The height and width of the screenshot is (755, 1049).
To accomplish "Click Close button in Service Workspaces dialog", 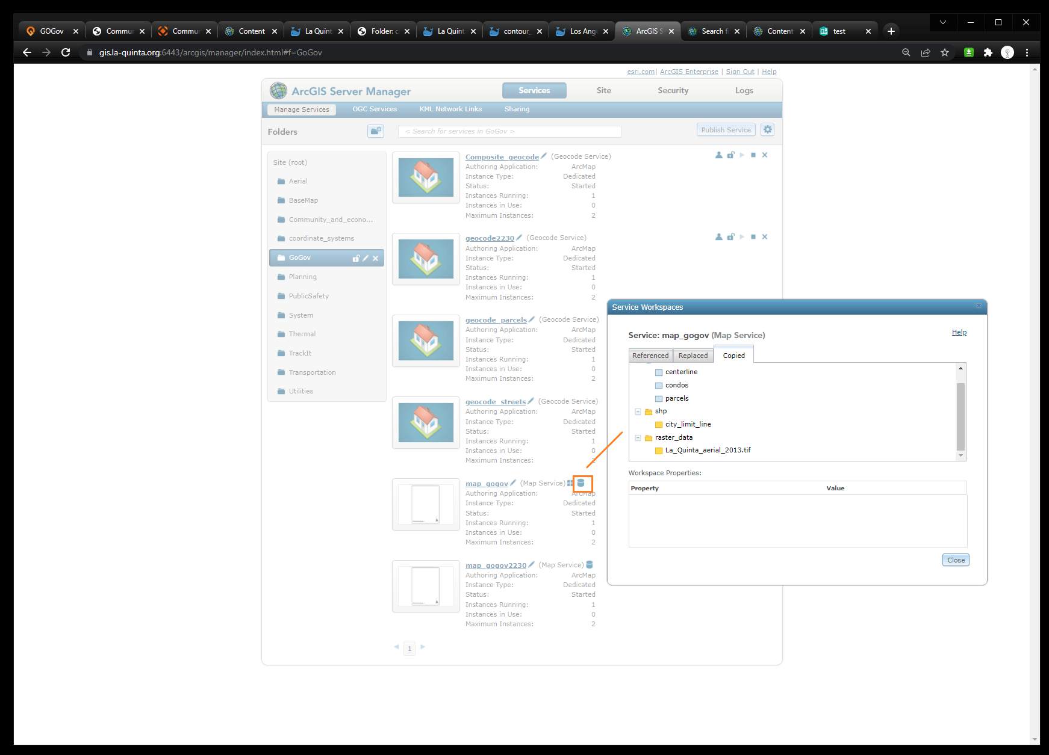I will 956,560.
